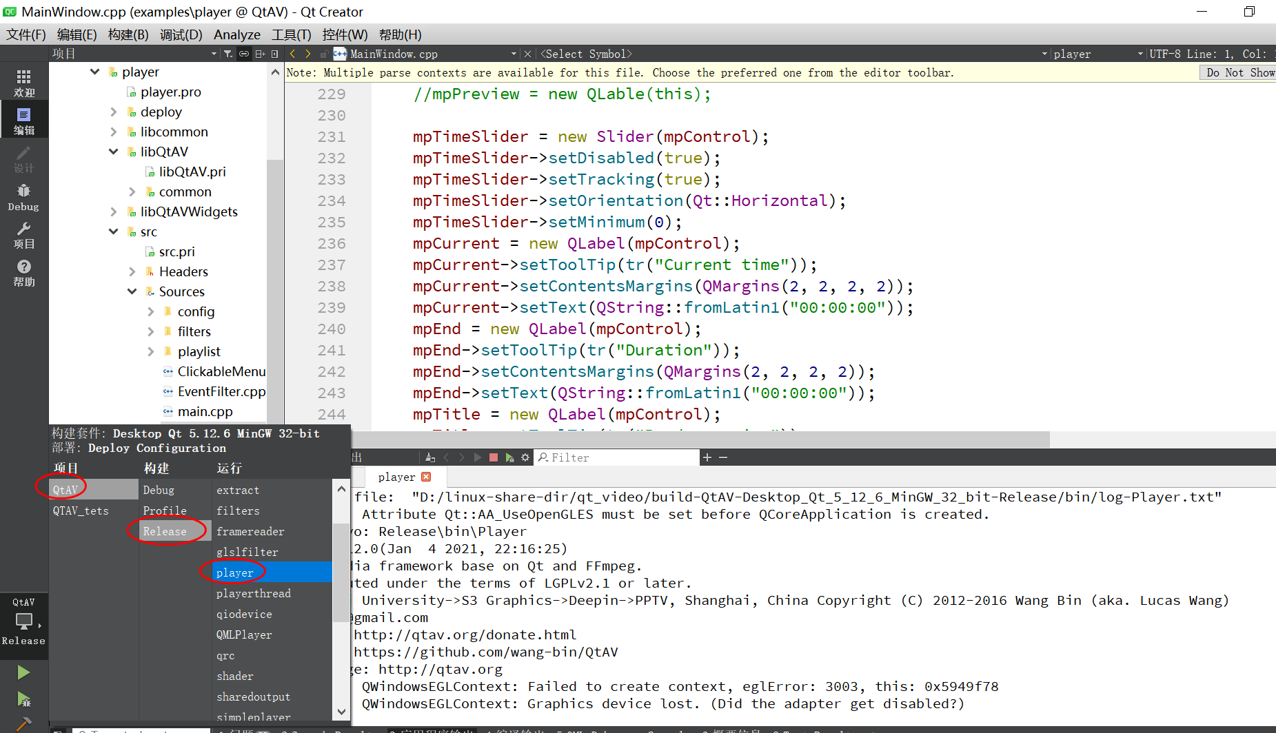1276x733 pixels.
Task: Click the run configuration list scroll down arrow
Action: coord(341,712)
